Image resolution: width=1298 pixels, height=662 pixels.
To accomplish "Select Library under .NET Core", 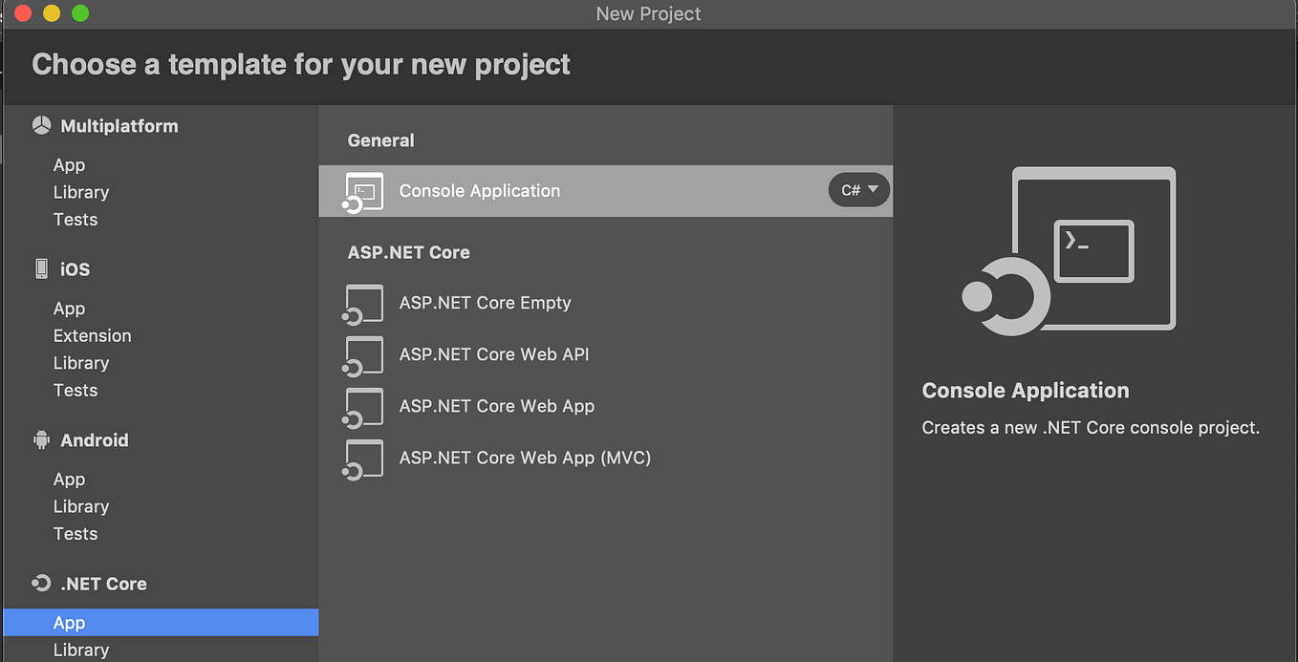I will point(80,650).
